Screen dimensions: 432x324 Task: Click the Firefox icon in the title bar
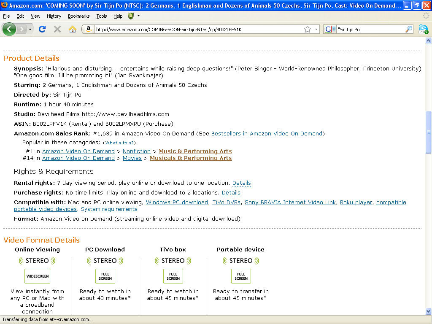[4, 5]
